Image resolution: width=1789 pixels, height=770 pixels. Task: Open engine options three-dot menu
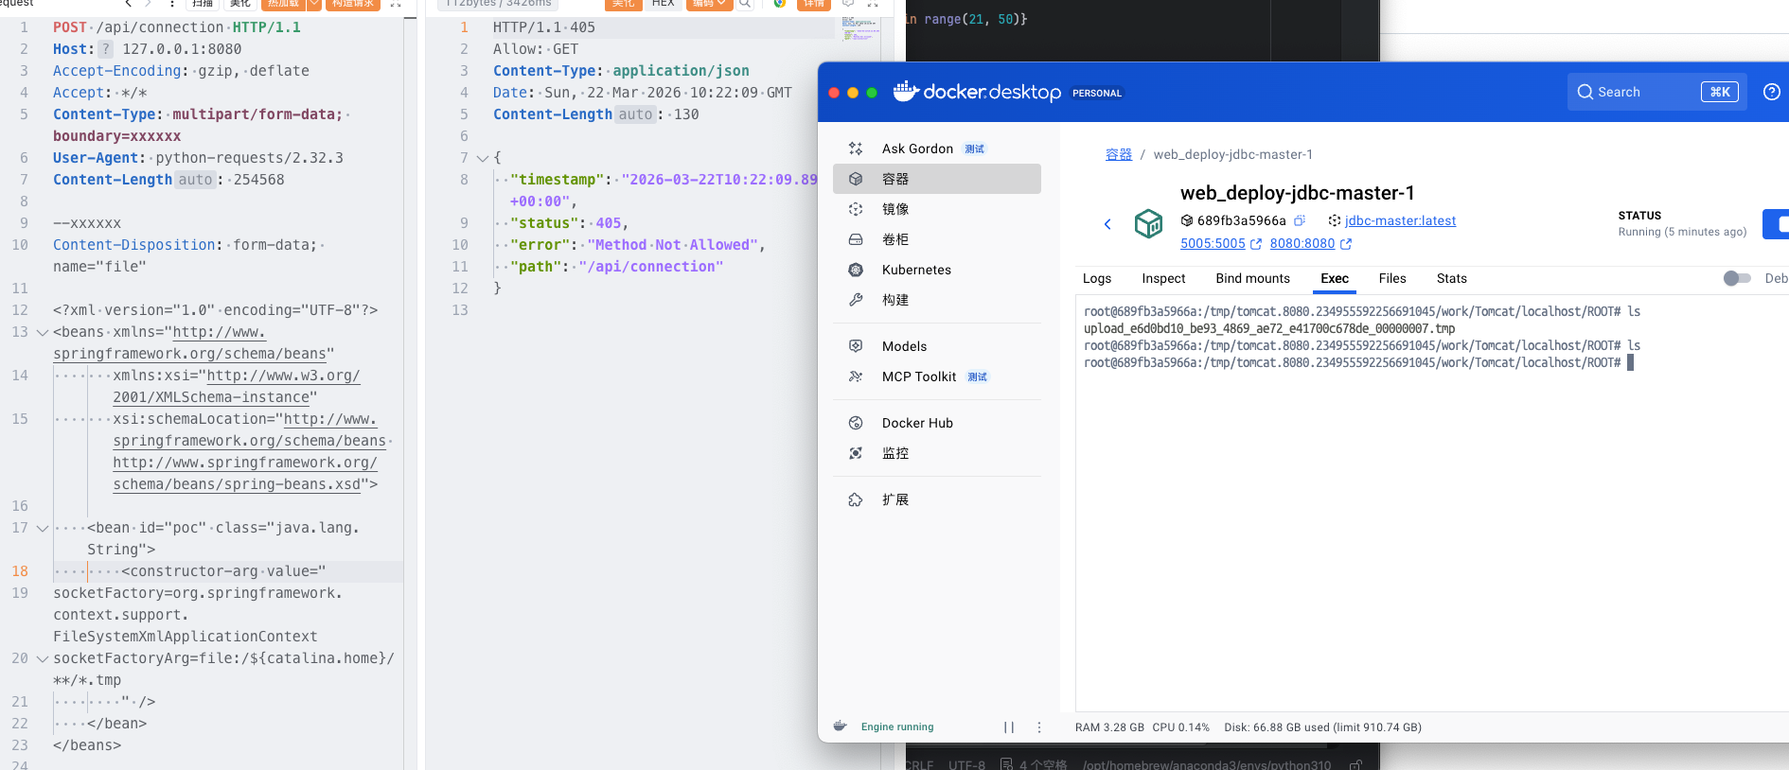[x=1039, y=727]
